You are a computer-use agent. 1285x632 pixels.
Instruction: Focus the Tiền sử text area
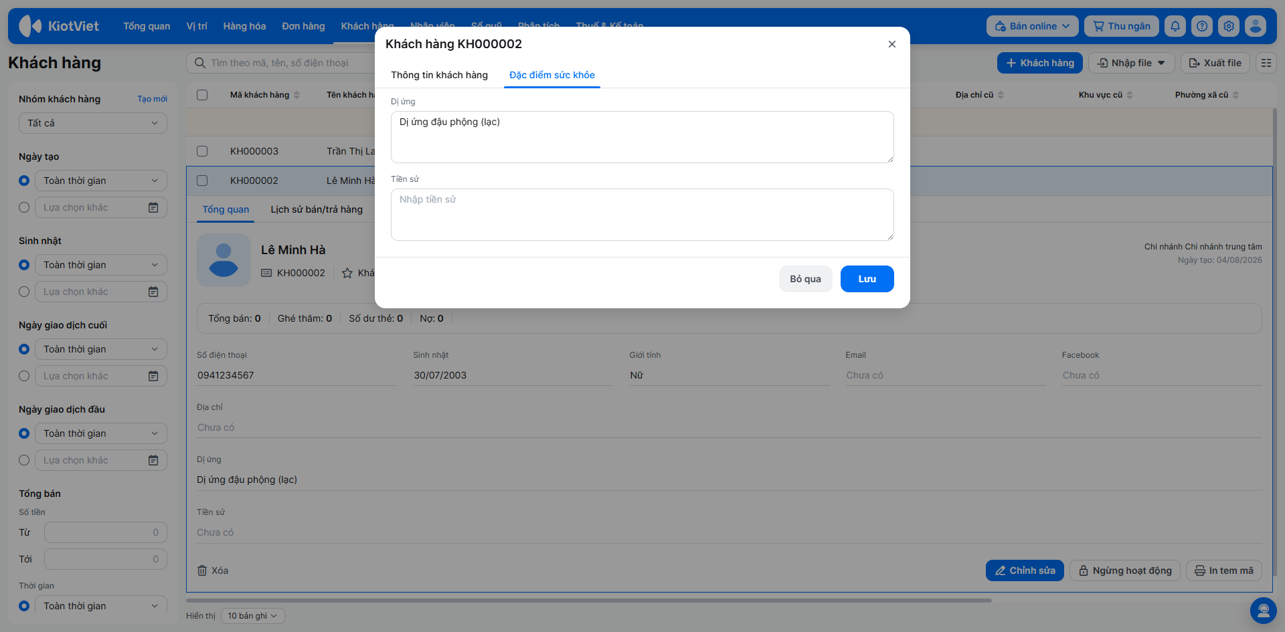(x=642, y=215)
